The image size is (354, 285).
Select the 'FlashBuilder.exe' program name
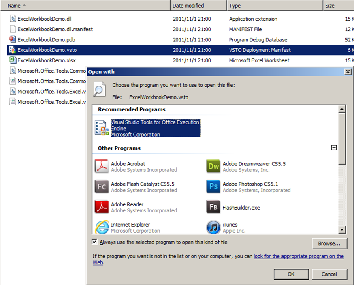point(241,208)
